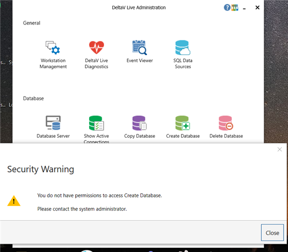Open the blue help question mark

(227, 7)
